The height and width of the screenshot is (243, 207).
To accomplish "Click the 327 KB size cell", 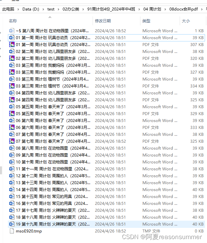I will [x=197, y=72].
